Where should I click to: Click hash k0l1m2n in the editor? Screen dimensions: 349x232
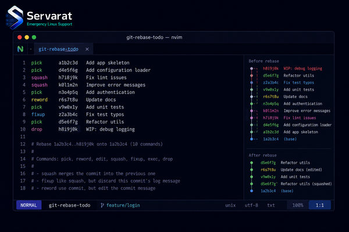coord(68,85)
